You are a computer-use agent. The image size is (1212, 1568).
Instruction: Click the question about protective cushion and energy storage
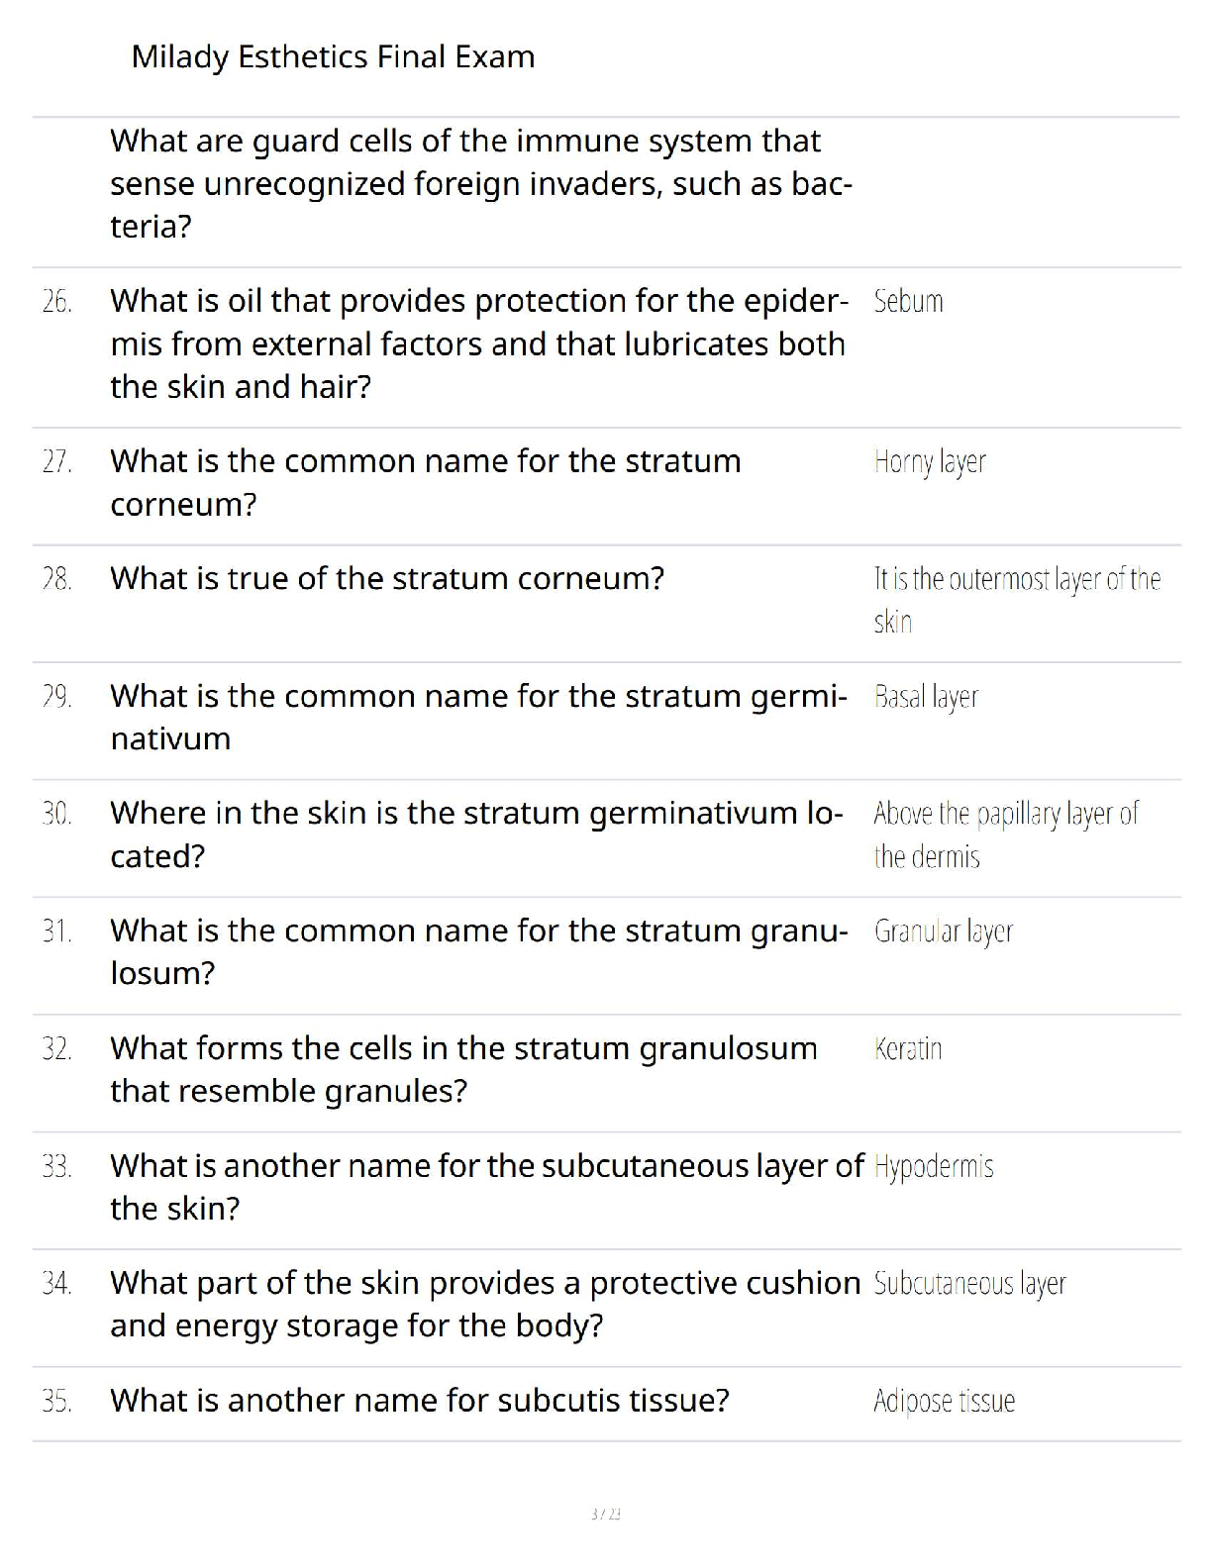coord(484,1304)
